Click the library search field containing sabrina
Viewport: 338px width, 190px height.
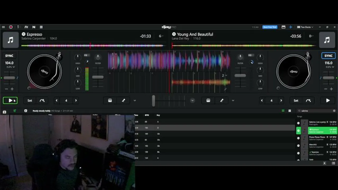click(316, 111)
